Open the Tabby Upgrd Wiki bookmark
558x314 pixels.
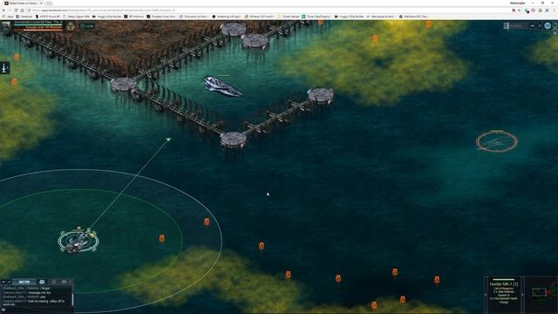76,17
